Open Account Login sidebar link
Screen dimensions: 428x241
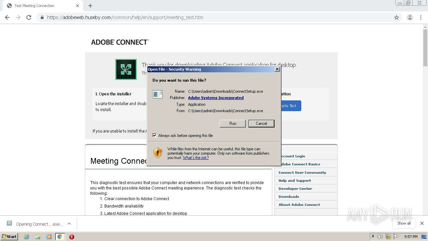coord(293,156)
